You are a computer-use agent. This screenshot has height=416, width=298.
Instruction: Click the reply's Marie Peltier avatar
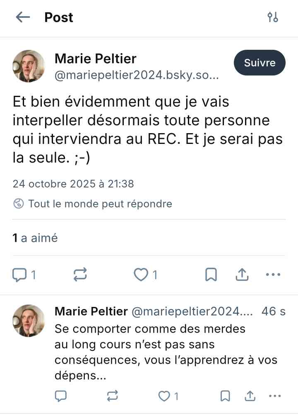29,321
